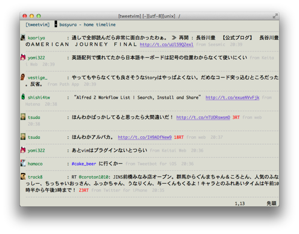This screenshot has width=299, height=234.
Task: Click 'from Tweetbot for iOS' source text
Action: pyautogui.click(x=151, y=164)
